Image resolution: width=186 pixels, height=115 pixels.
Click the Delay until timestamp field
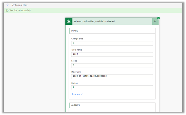112,76
